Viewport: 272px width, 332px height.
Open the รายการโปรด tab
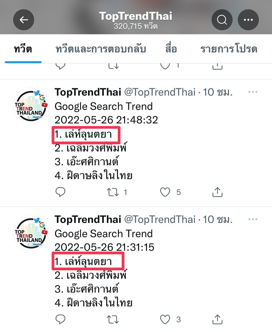coord(228,49)
